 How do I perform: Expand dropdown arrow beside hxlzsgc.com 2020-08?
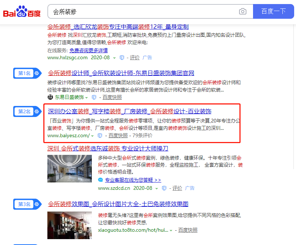pyautogui.click(x=114, y=58)
